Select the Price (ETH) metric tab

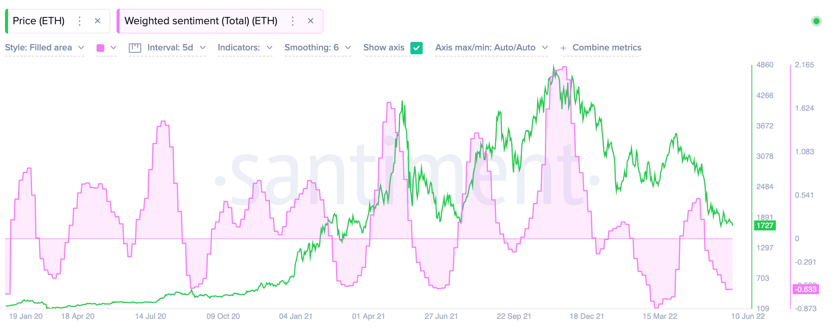click(38, 21)
